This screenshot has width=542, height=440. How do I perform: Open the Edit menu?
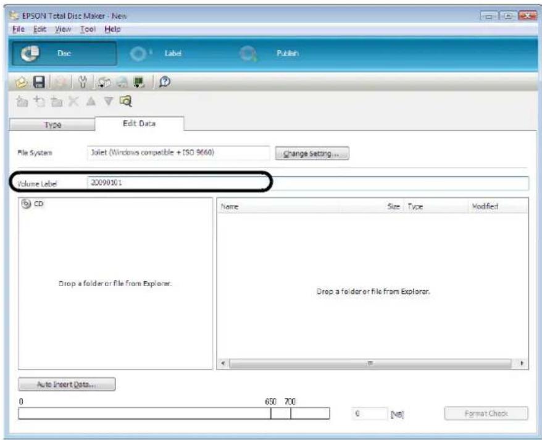click(40, 29)
